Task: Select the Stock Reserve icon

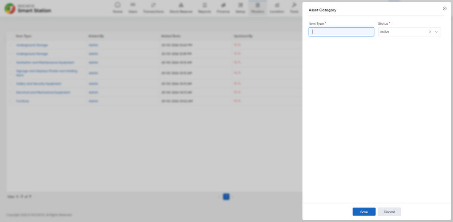Action: click(181, 5)
